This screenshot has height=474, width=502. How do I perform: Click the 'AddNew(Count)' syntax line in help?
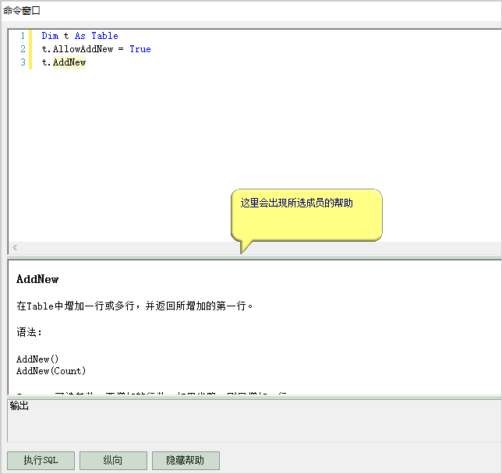click(51, 371)
